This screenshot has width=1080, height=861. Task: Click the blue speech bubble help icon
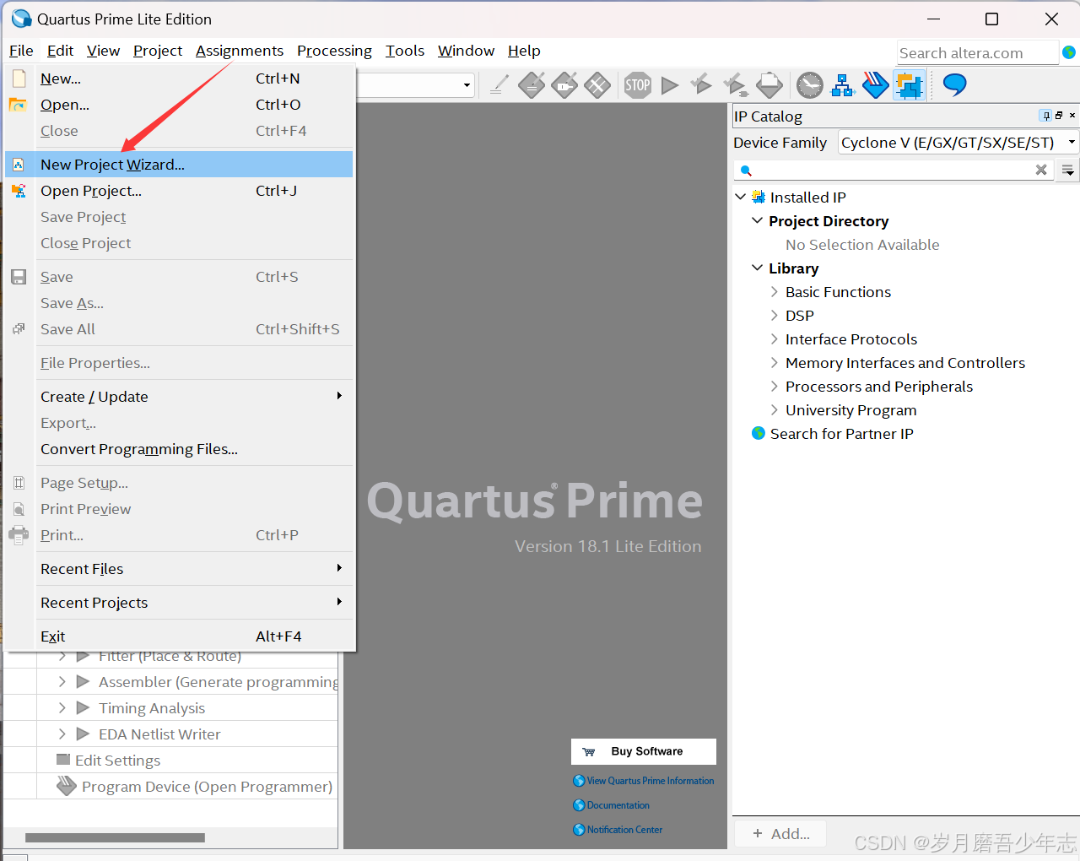(x=954, y=84)
